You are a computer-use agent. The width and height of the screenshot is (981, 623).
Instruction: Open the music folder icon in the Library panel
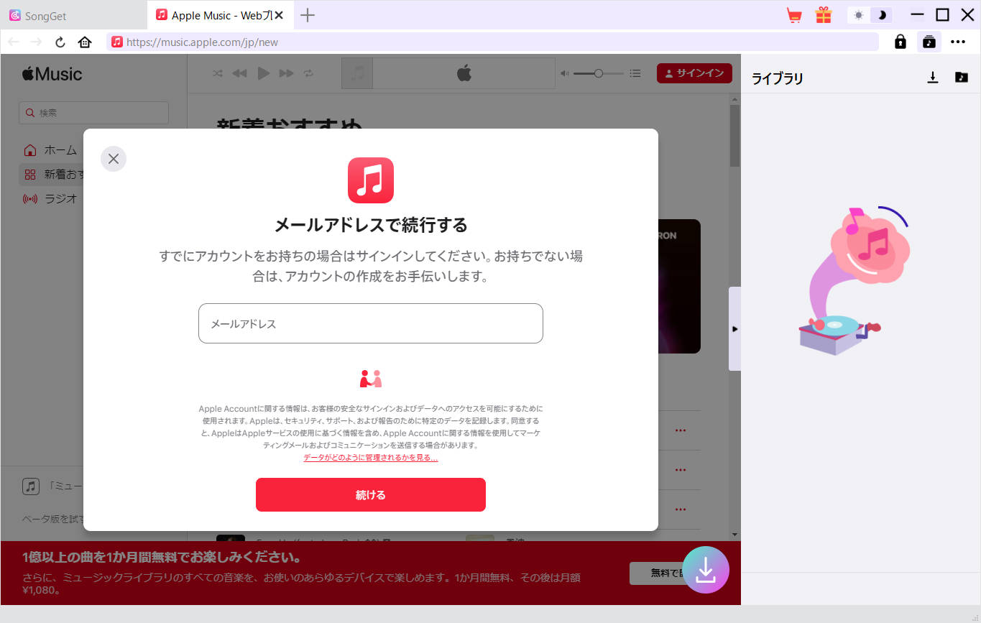[961, 78]
